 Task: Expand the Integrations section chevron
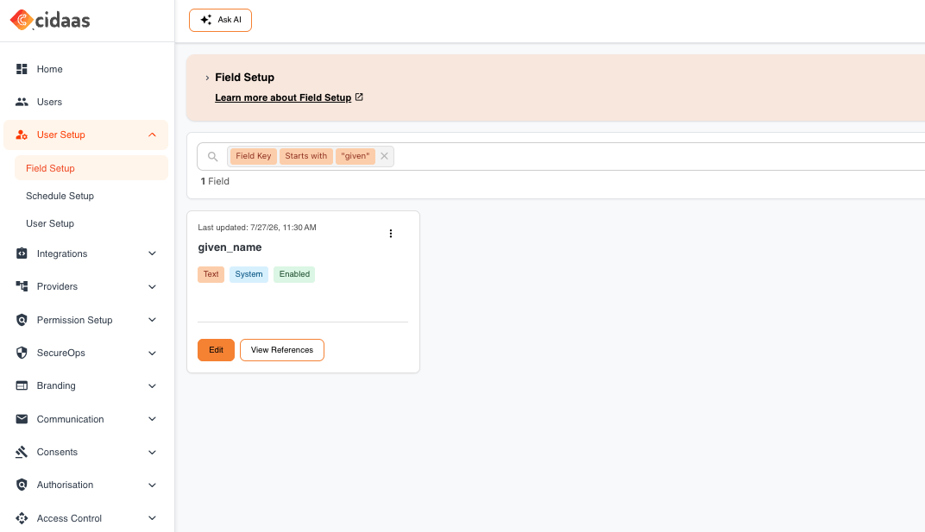152,253
